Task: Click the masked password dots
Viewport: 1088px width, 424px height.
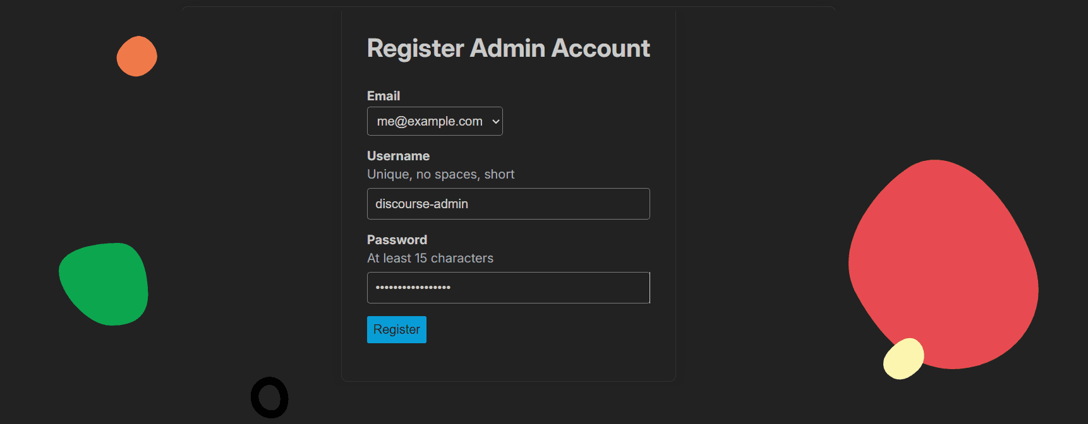Action: pyautogui.click(x=413, y=288)
